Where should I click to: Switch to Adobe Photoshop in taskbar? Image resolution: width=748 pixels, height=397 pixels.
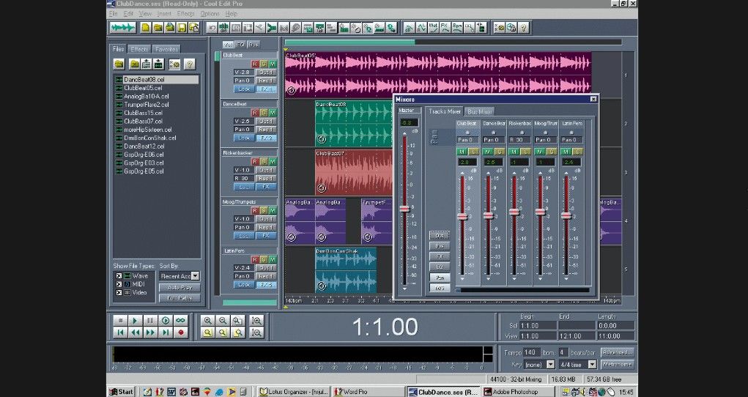coord(519,392)
